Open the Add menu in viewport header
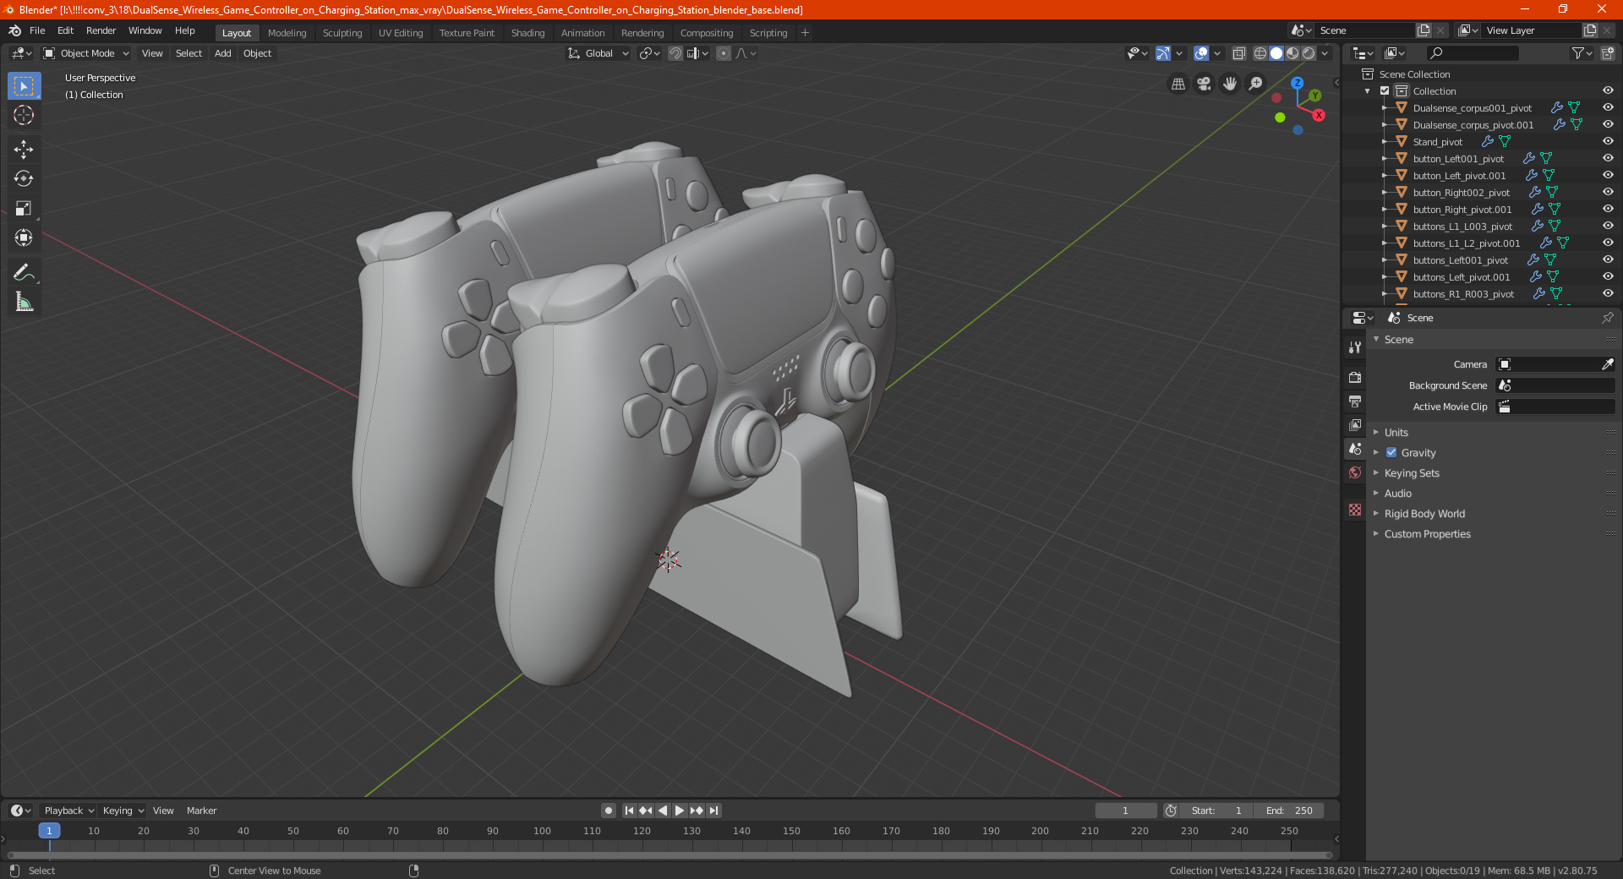 [x=222, y=53]
